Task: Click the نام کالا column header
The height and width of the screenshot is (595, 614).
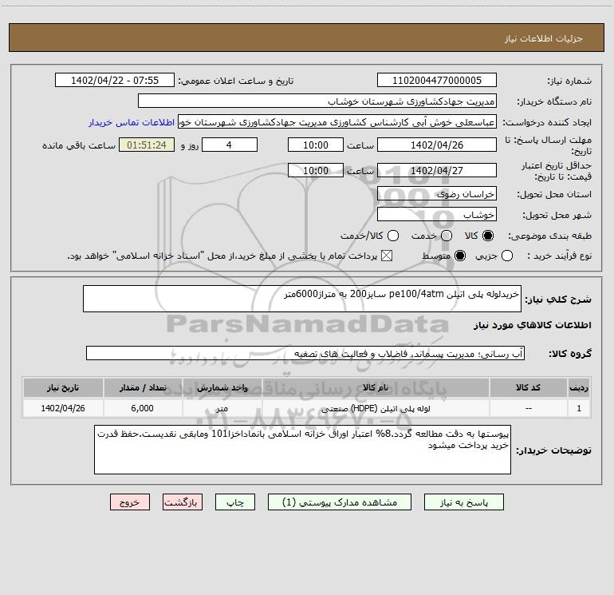Action: point(376,387)
